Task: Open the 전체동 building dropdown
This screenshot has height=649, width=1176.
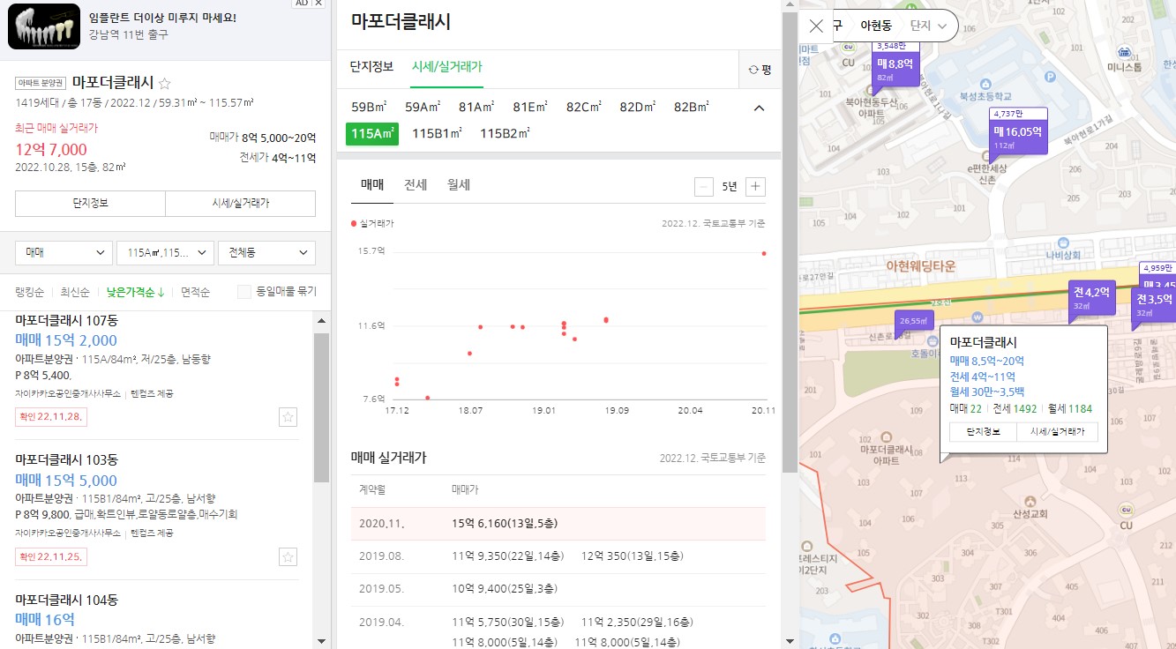Action: (x=266, y=253)
